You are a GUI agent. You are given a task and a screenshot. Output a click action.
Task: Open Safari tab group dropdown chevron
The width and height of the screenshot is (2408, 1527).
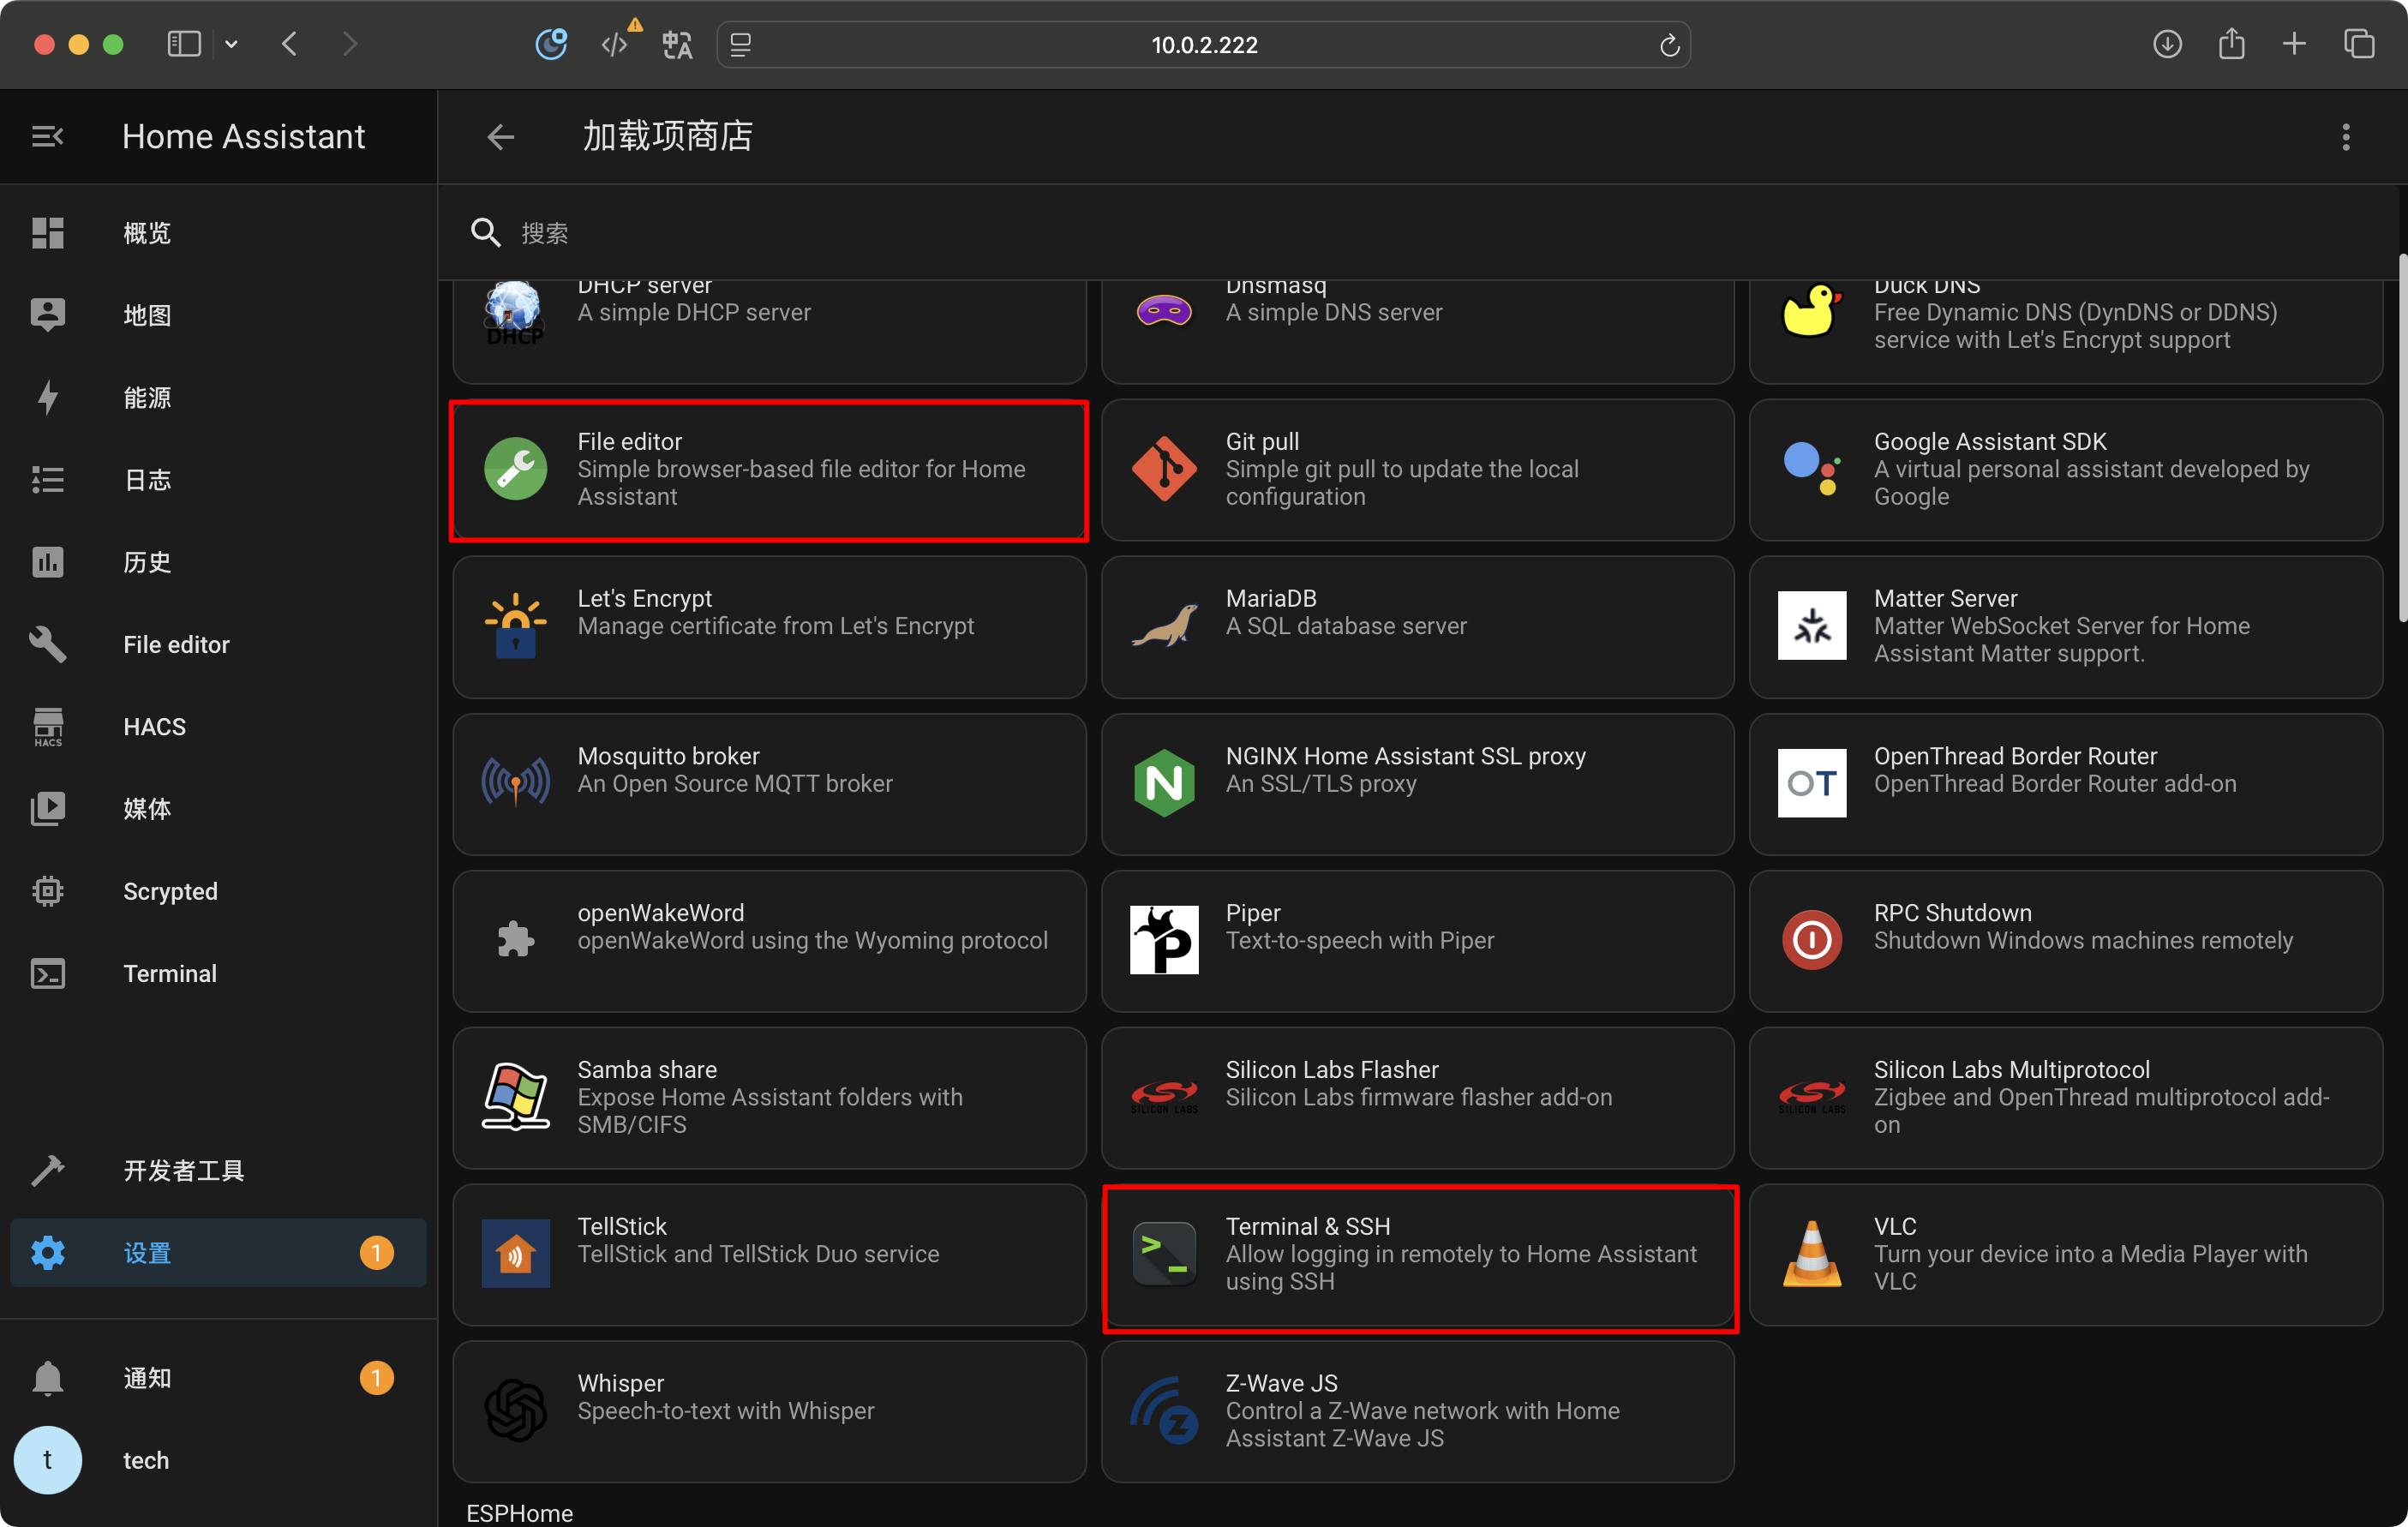[x=231, y=44]
